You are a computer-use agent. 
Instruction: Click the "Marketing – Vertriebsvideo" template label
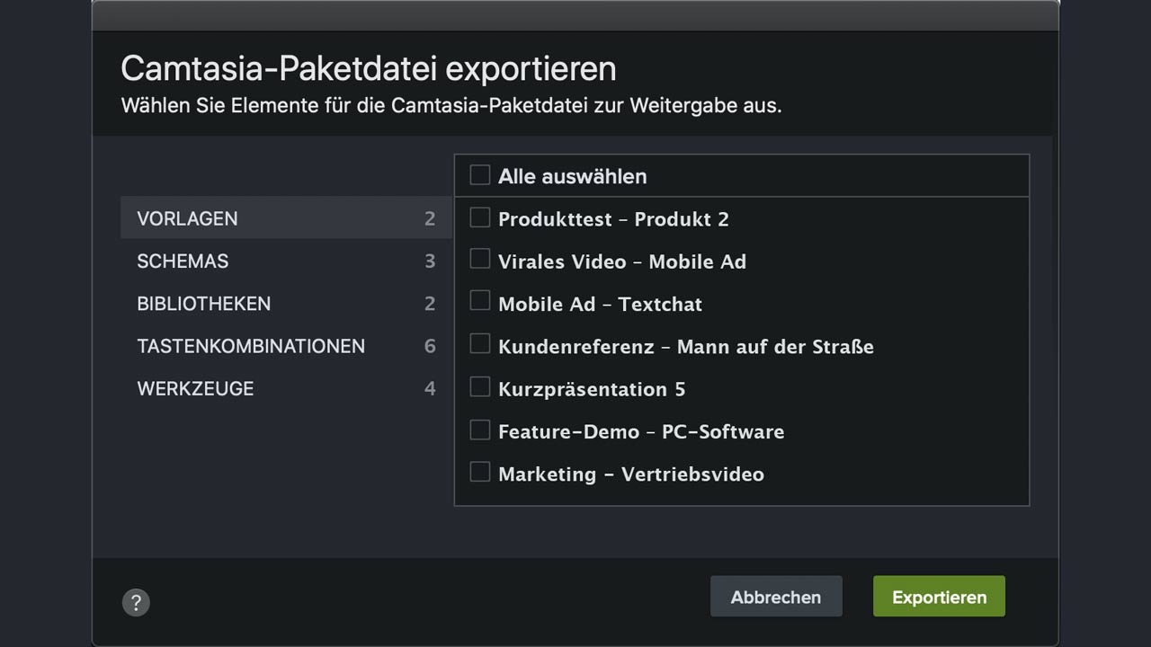tap(630, 474)
